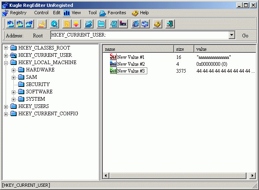Select the SECURITY key

pyautogui.click(x=38, y=84)
